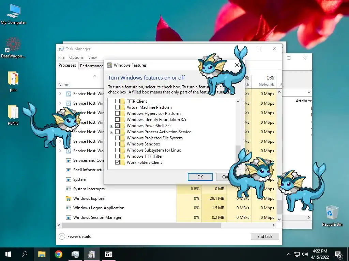
Task: Click OK in Windows Features
Action: pyautogui.click(x=200, y=177)
